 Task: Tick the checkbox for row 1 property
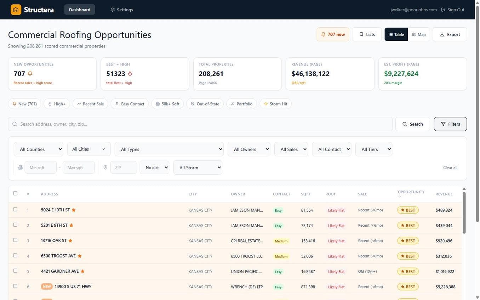click(15, 209)
